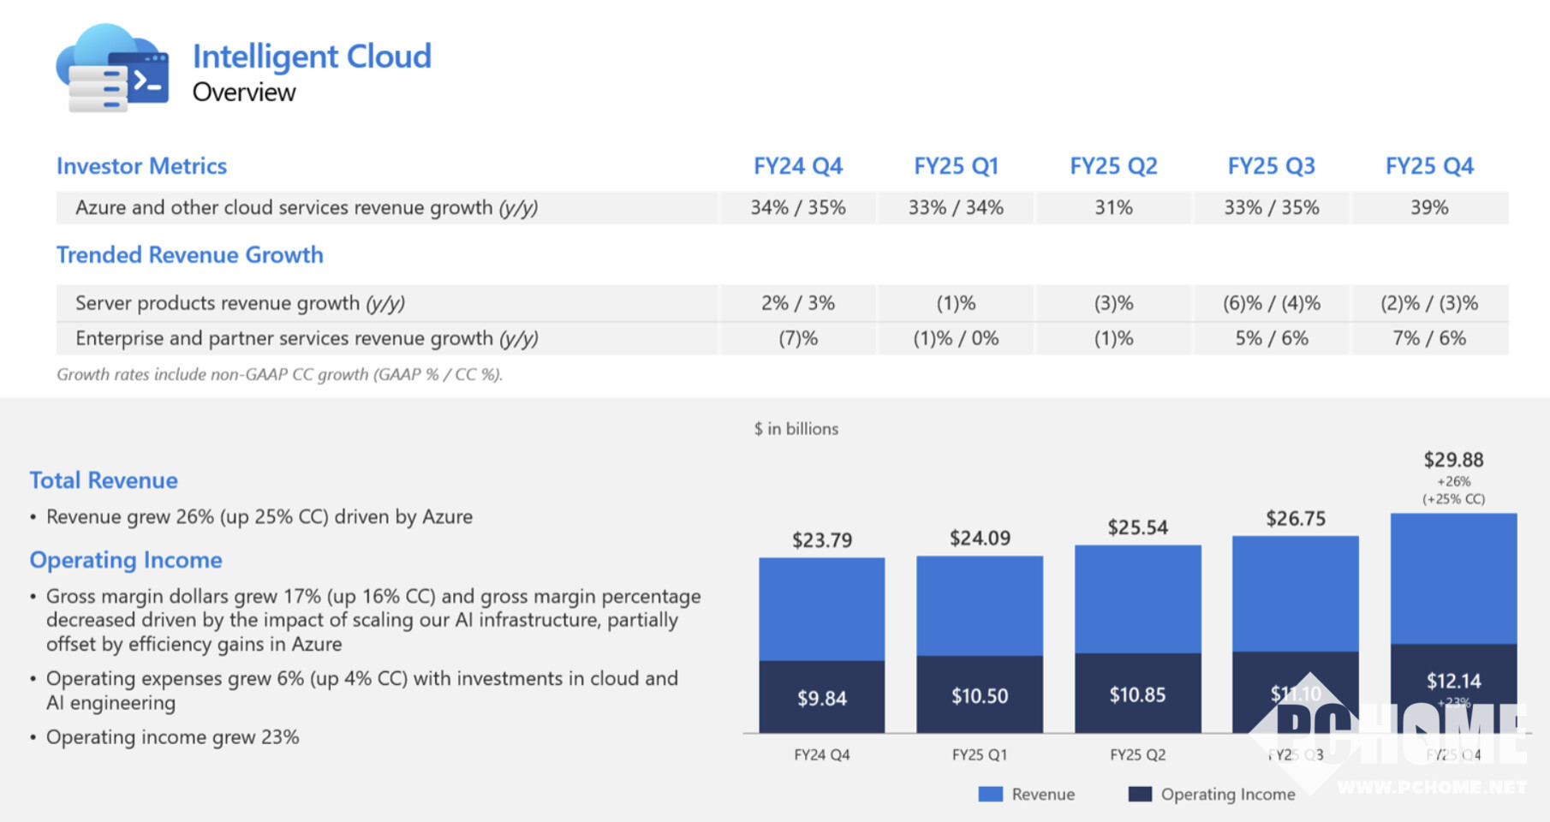Click Azure growth value 39%
Screen dimensions: 1550x822
pos(1429,208)
